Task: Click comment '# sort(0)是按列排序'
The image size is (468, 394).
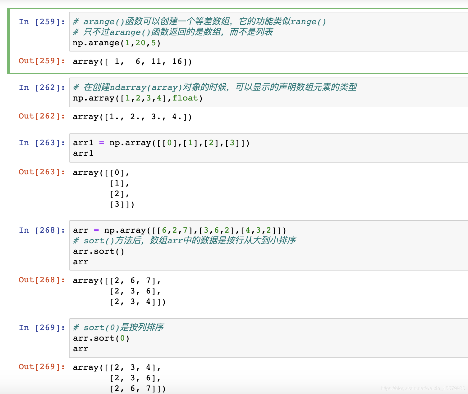Action: click(x=118, y=327)
